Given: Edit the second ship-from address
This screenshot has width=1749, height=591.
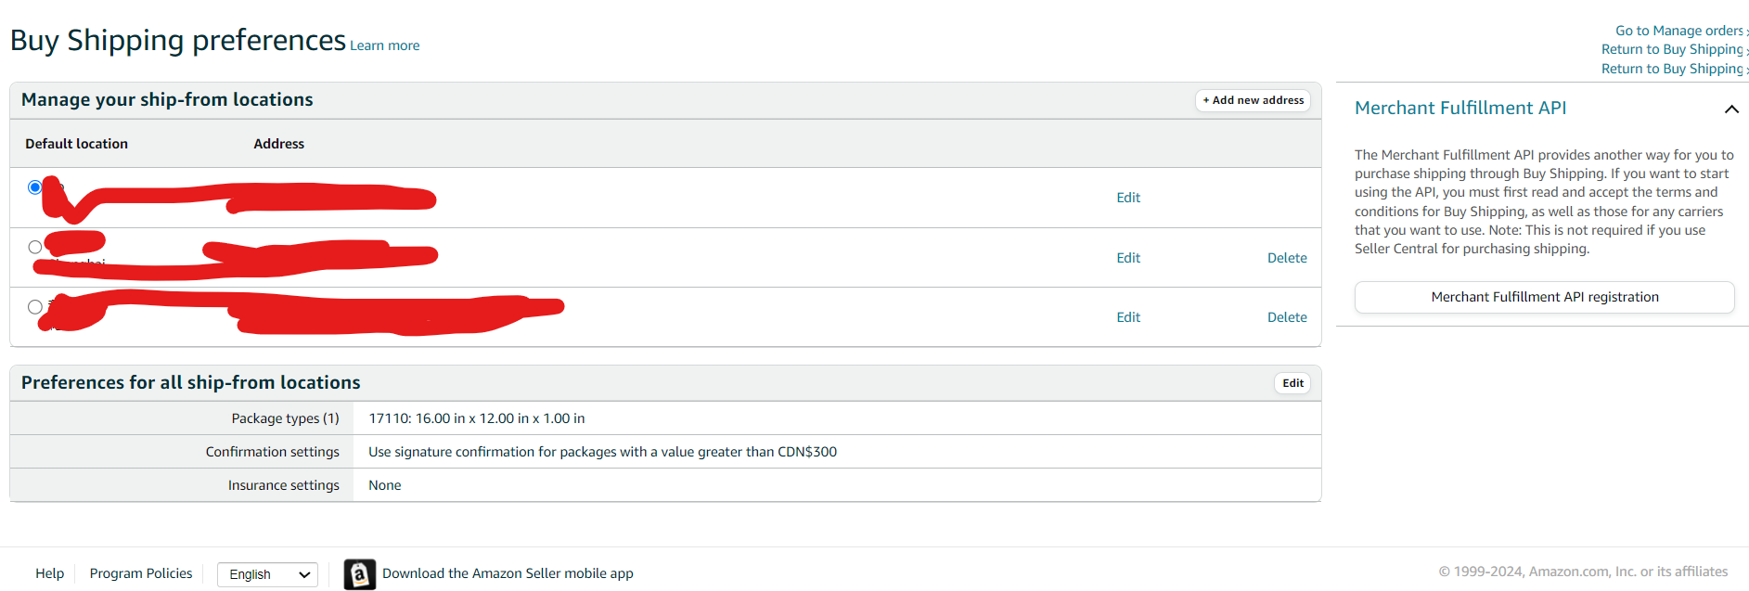Looking at the screenshot, I should (1128, 258).
